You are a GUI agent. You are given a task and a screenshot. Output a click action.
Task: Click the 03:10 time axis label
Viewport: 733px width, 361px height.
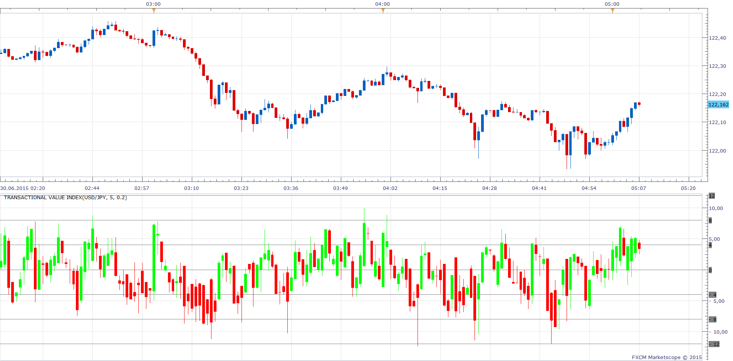tap(191, 188)
